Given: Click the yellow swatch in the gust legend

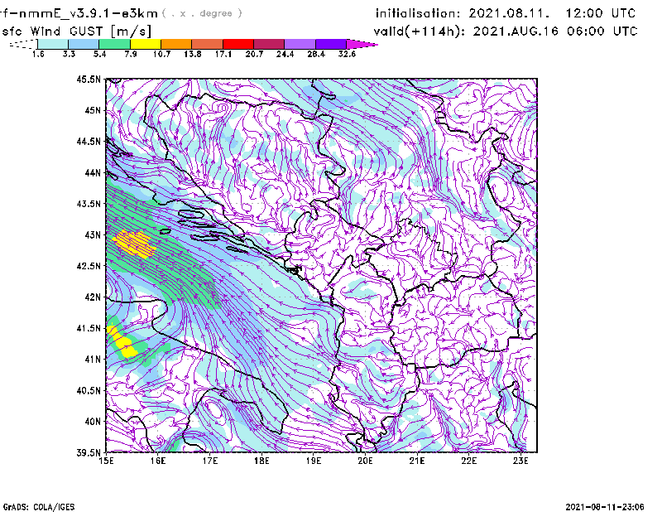Looking at the screenshot, I should tap(146, 43).
